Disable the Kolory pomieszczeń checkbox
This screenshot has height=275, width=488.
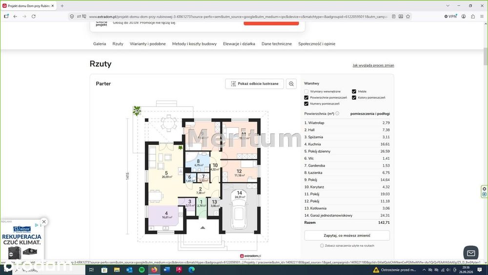click(x=354, y=98)
